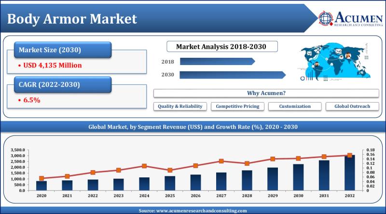Select the orange growth marker above 2024

(144, 166)
